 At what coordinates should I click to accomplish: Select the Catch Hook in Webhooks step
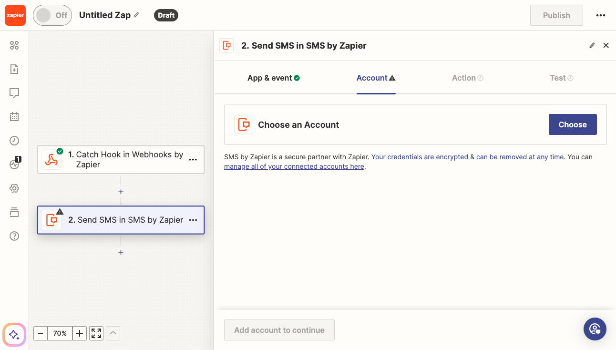[121, 160]
